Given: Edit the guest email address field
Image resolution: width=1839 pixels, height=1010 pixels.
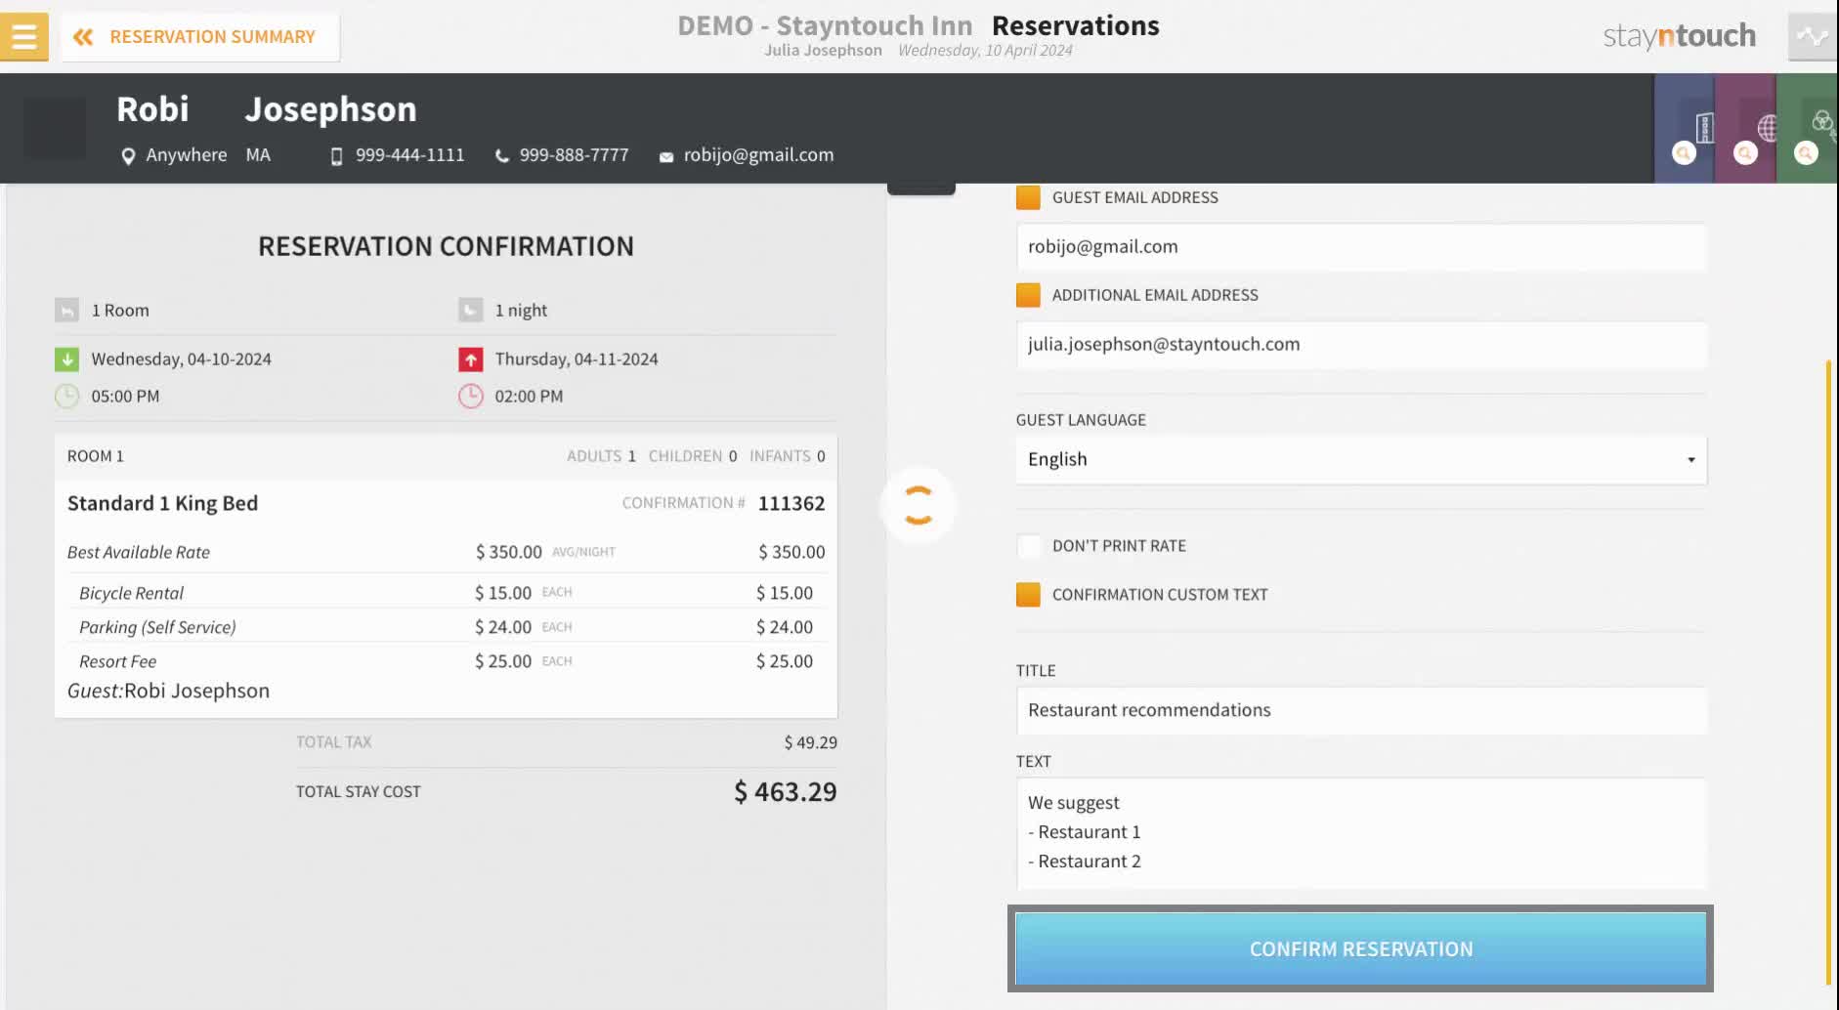Looking at the screenshot, I should (1361, 247).
